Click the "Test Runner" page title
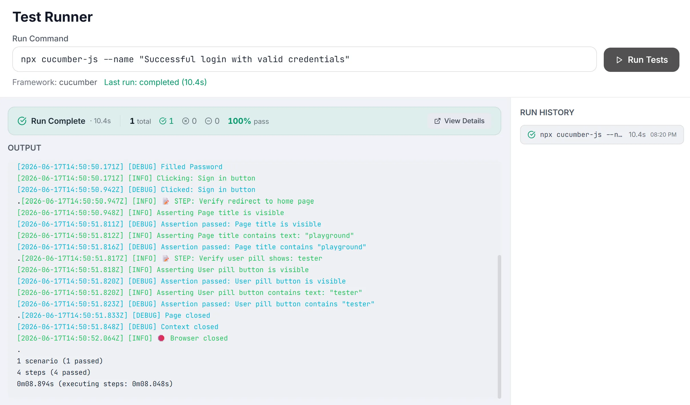The image size is (690, 405). (x=53, y=17)
